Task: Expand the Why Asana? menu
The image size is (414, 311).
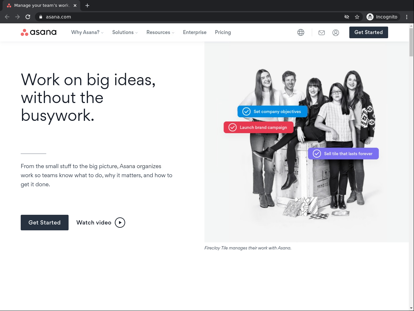Action: click(x=87, y=32)
